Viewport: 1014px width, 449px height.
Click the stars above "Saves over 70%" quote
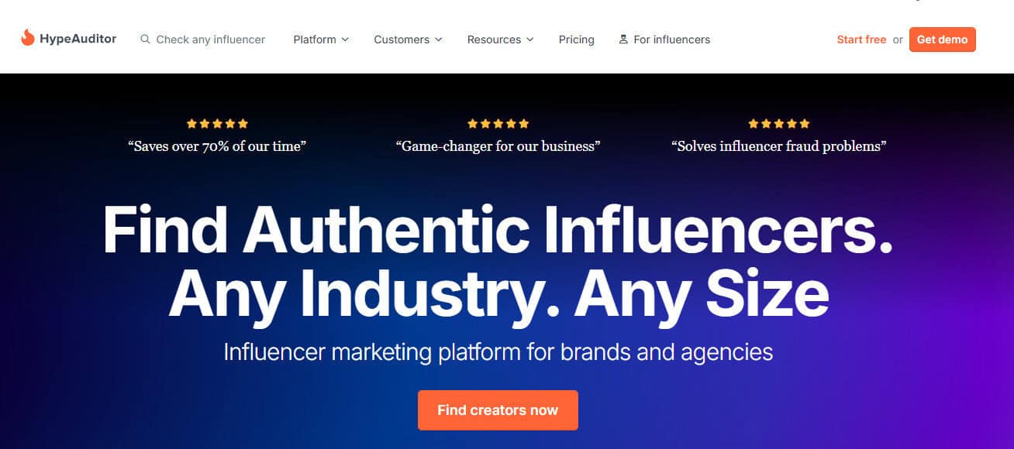217,123
